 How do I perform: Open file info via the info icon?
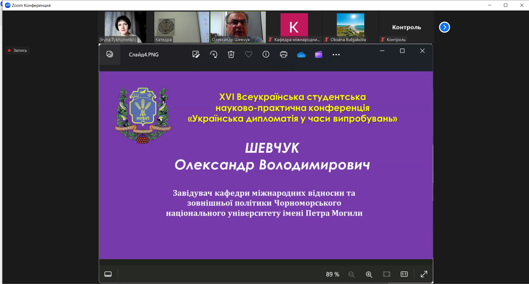266,54
